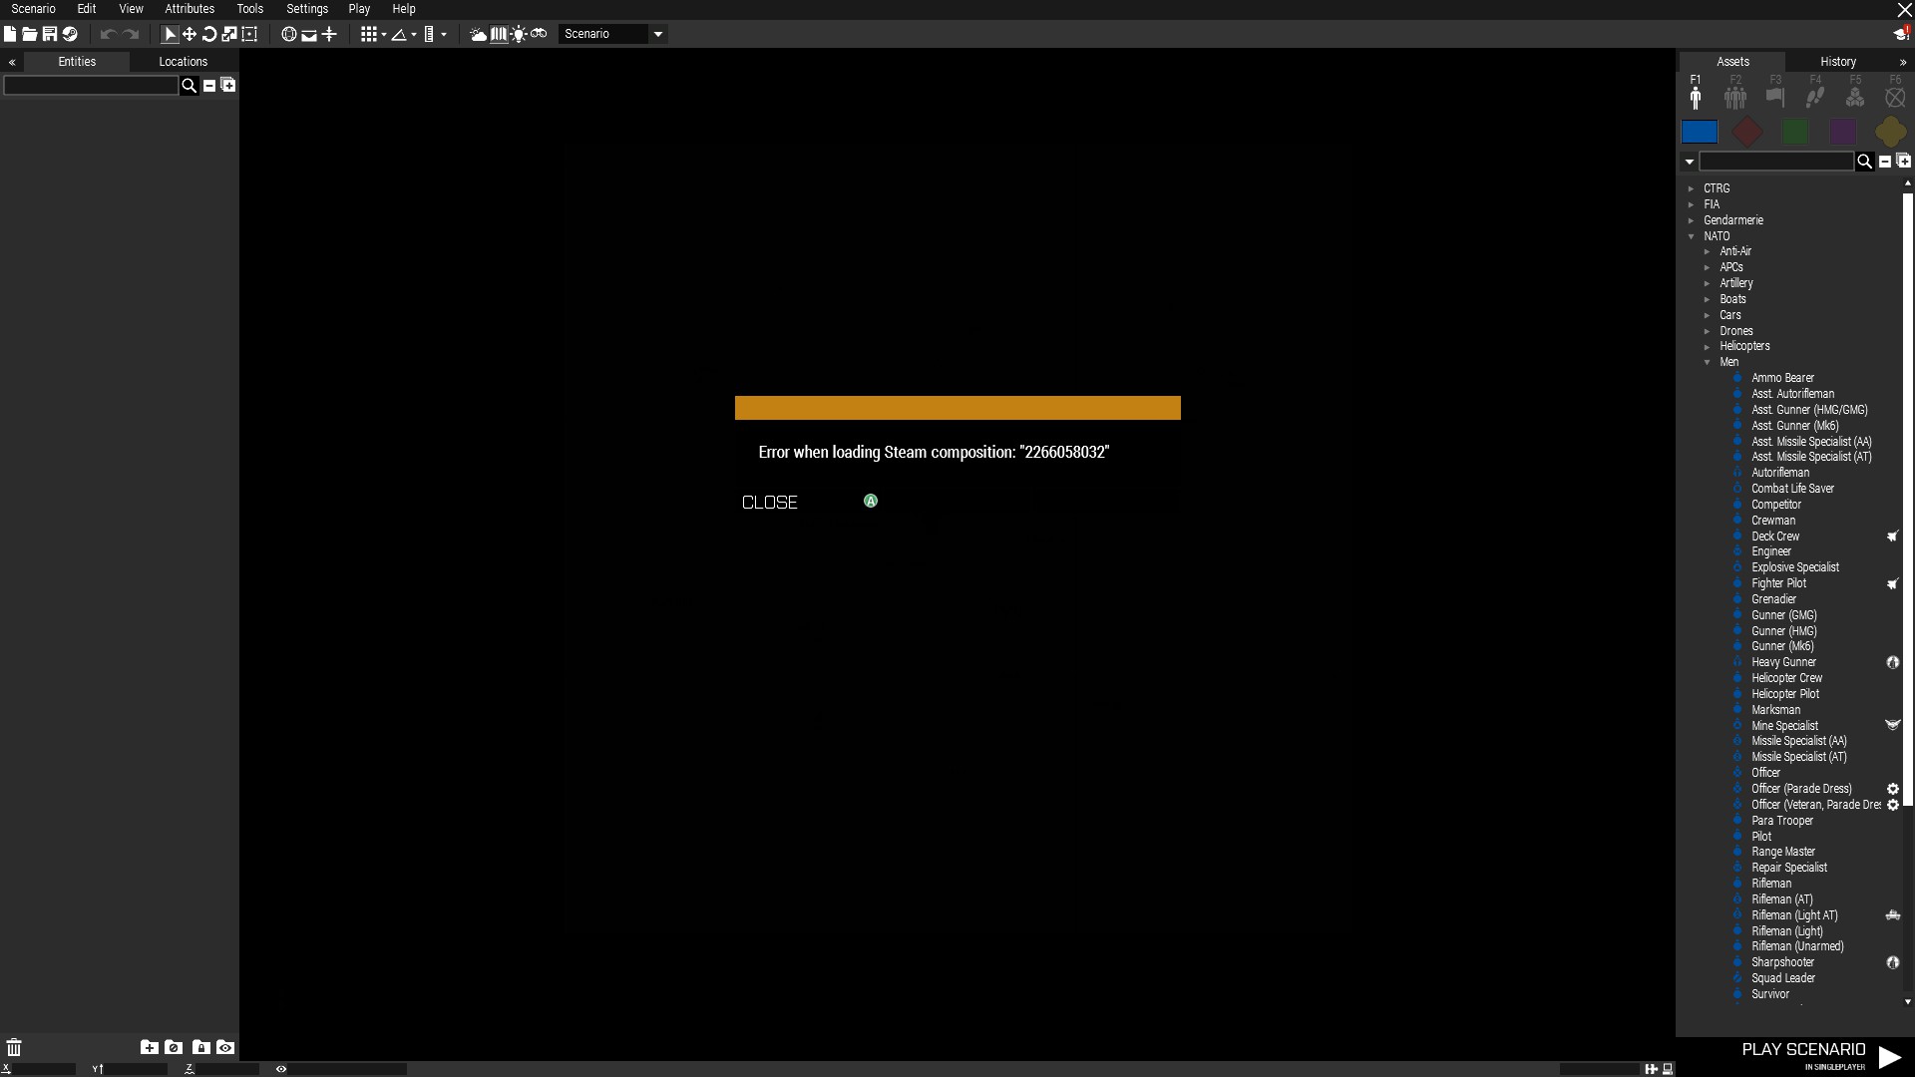The image size is (1915, 1077).
Task: Activate the cursor selection widget
Action: coord(170,34)
